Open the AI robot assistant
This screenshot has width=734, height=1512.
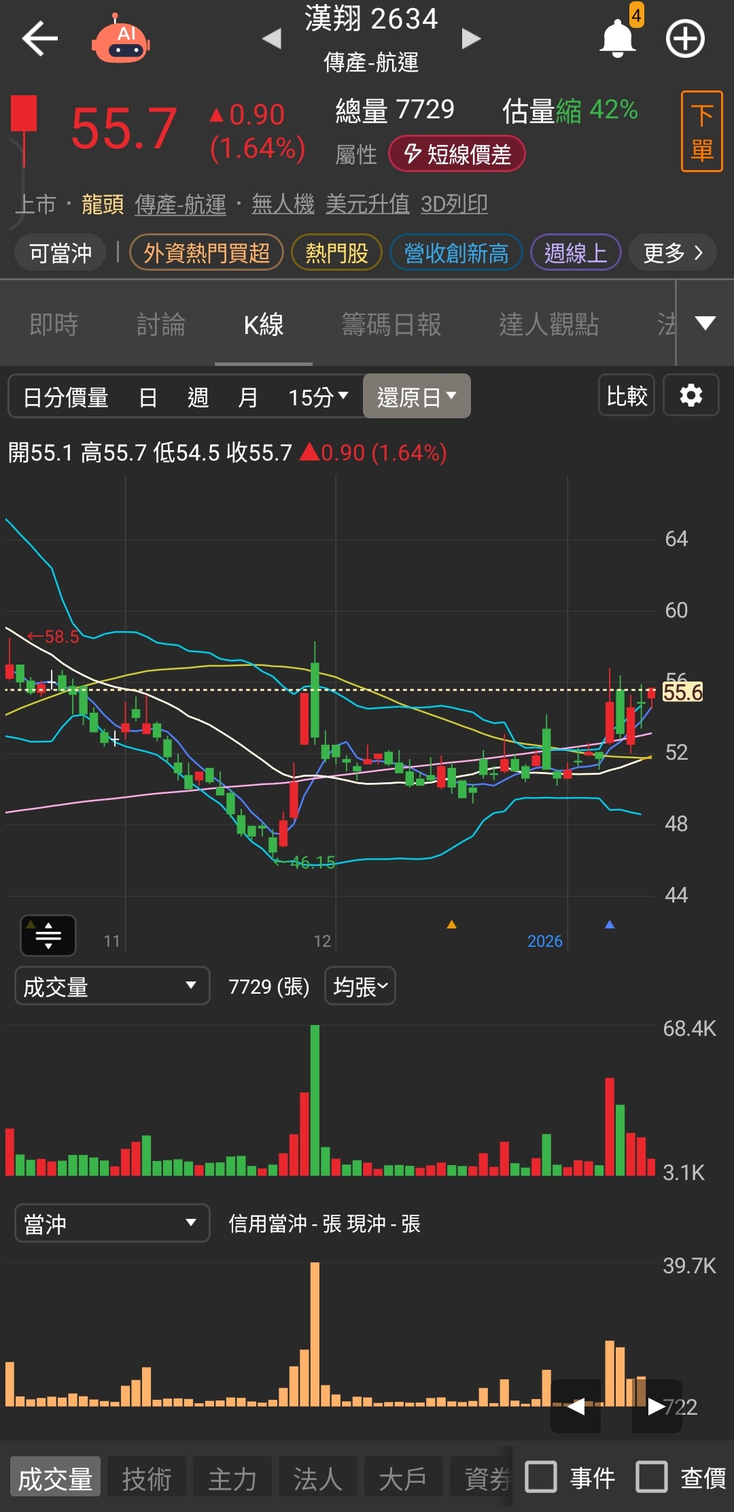pyautogui.click(x=121, y=40)
